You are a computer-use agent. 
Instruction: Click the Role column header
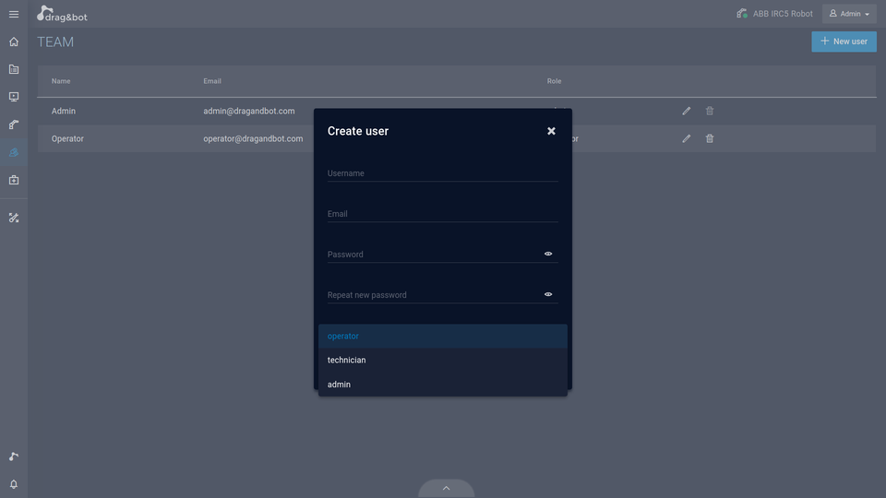554,81
